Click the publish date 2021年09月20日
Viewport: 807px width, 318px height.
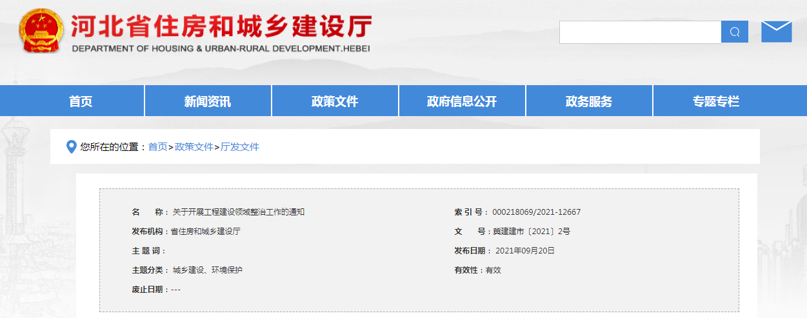click(524, 251)
